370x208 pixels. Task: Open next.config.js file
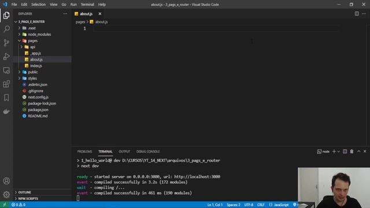click(x=38, y=97)
